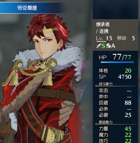Select the 移动 5 movement stat
Screen dimensions: 140x143
pos(126,38)
